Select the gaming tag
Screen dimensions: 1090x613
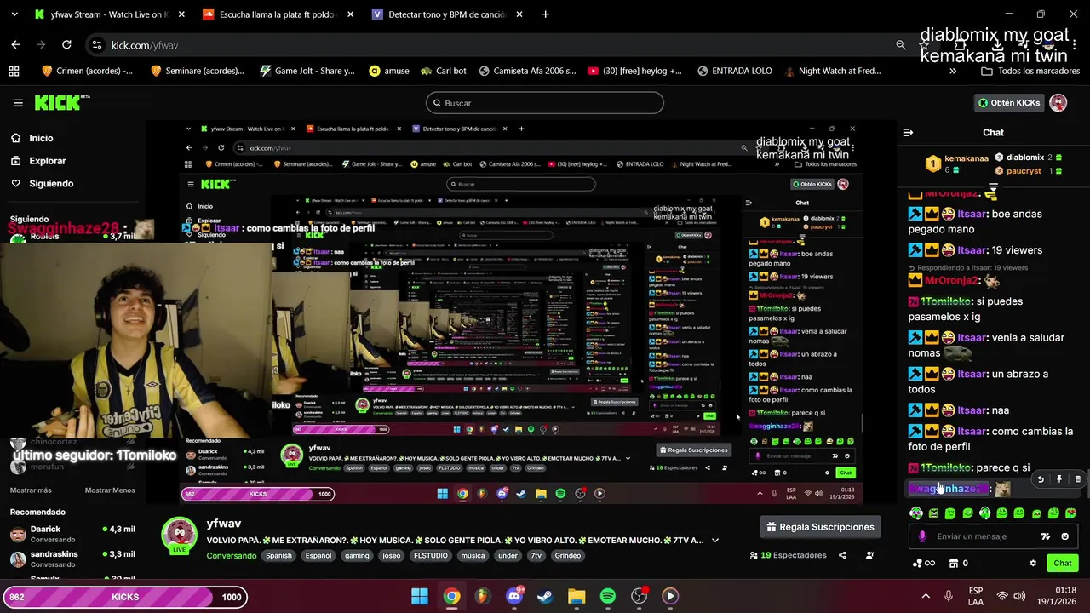point(357,556)
